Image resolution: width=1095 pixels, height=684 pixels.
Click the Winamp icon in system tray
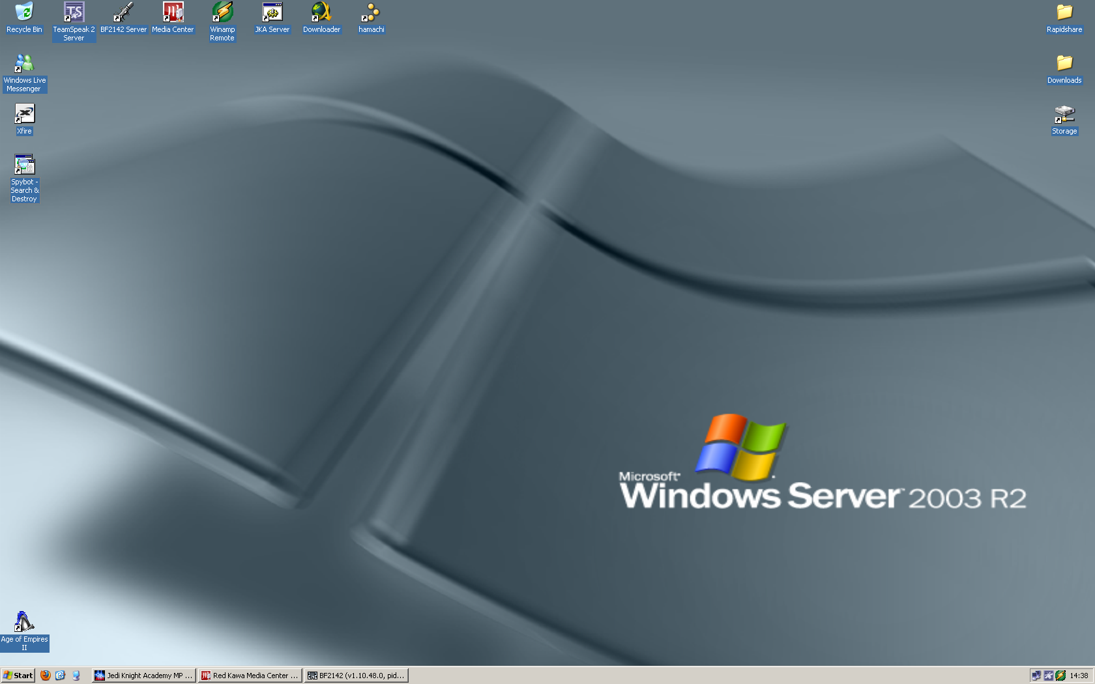[x=1060, y=676]
